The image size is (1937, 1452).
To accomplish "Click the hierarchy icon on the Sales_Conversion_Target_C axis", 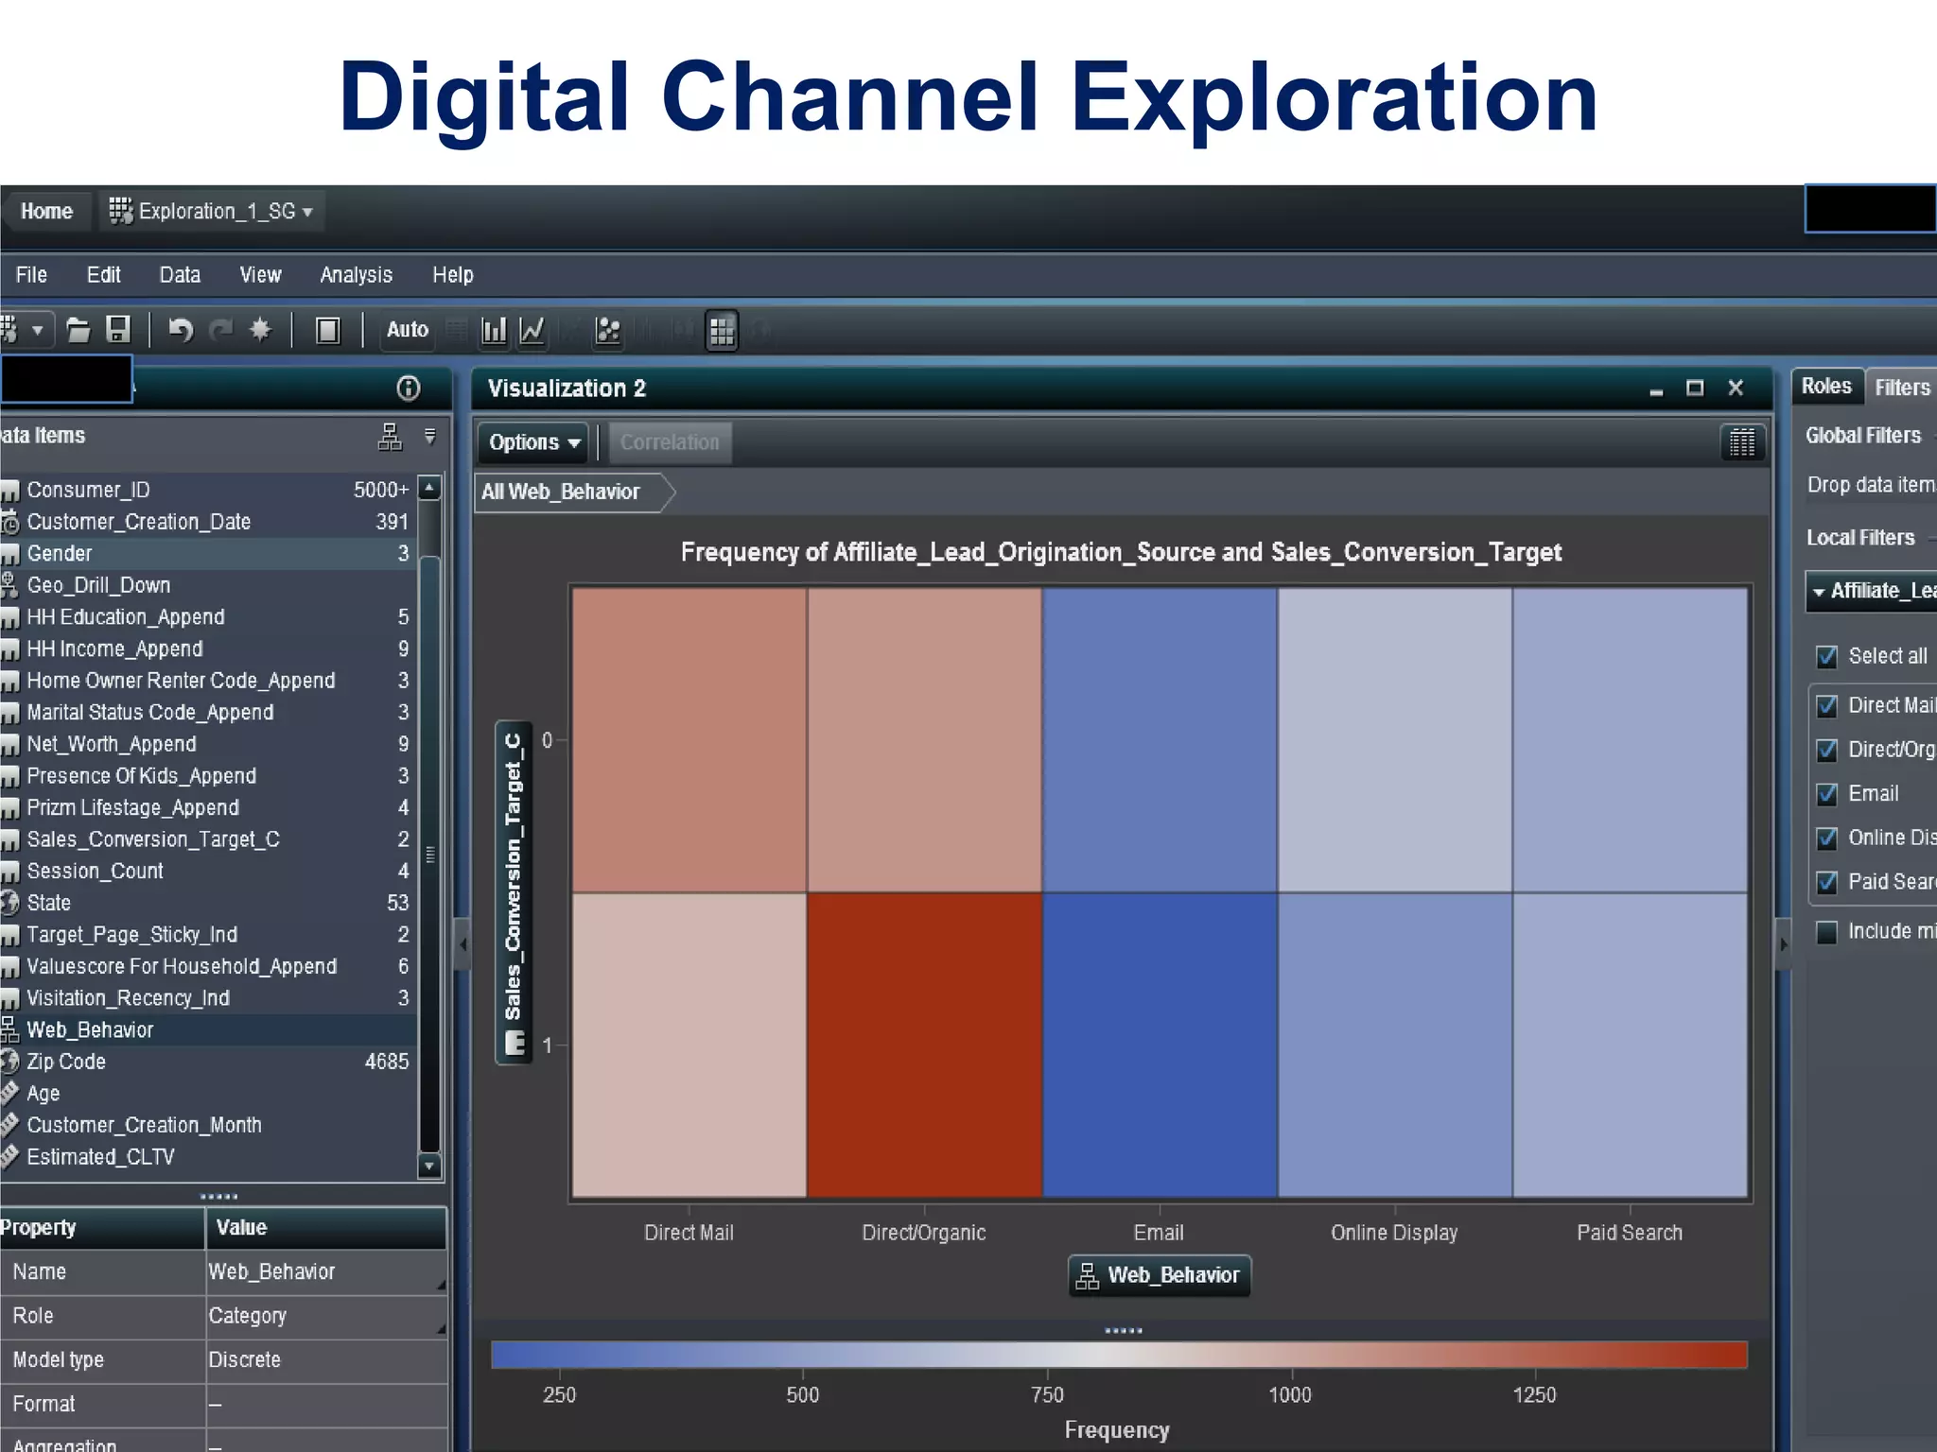I will pyautogui.click(x=515, y=1043).
